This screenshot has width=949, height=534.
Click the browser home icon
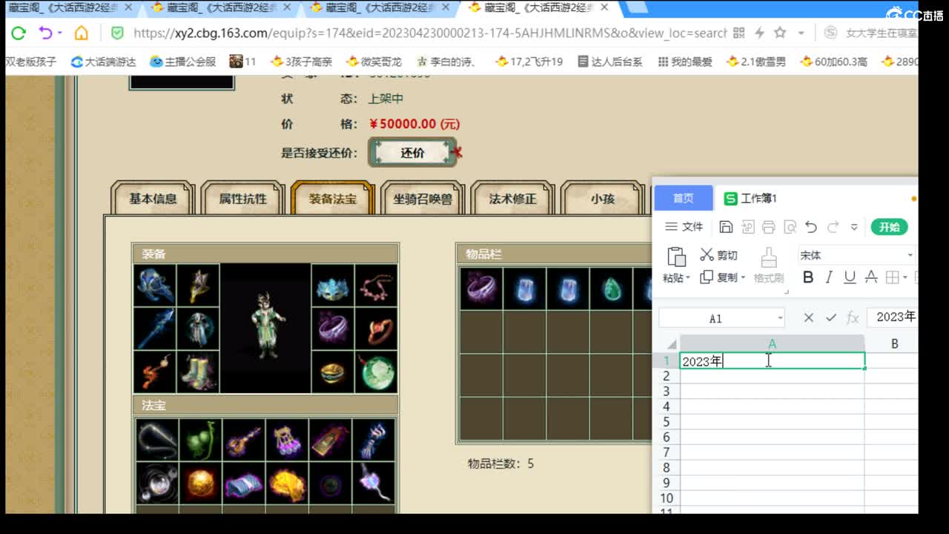coord(82,33)
